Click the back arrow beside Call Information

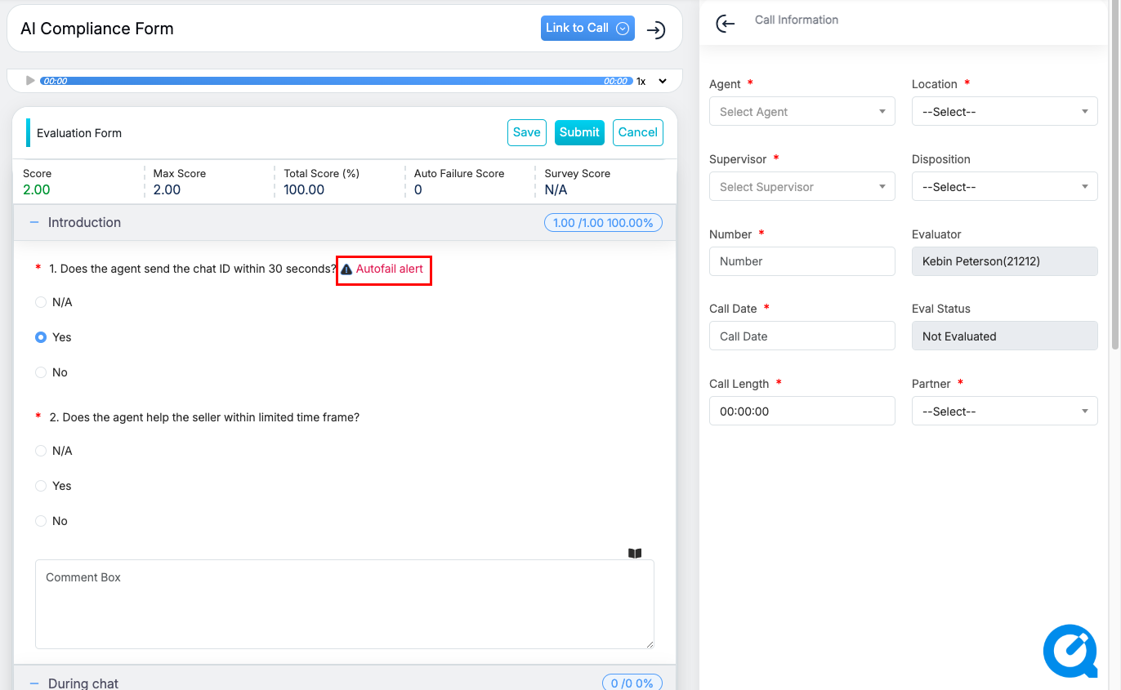click(x=725, y=24)
